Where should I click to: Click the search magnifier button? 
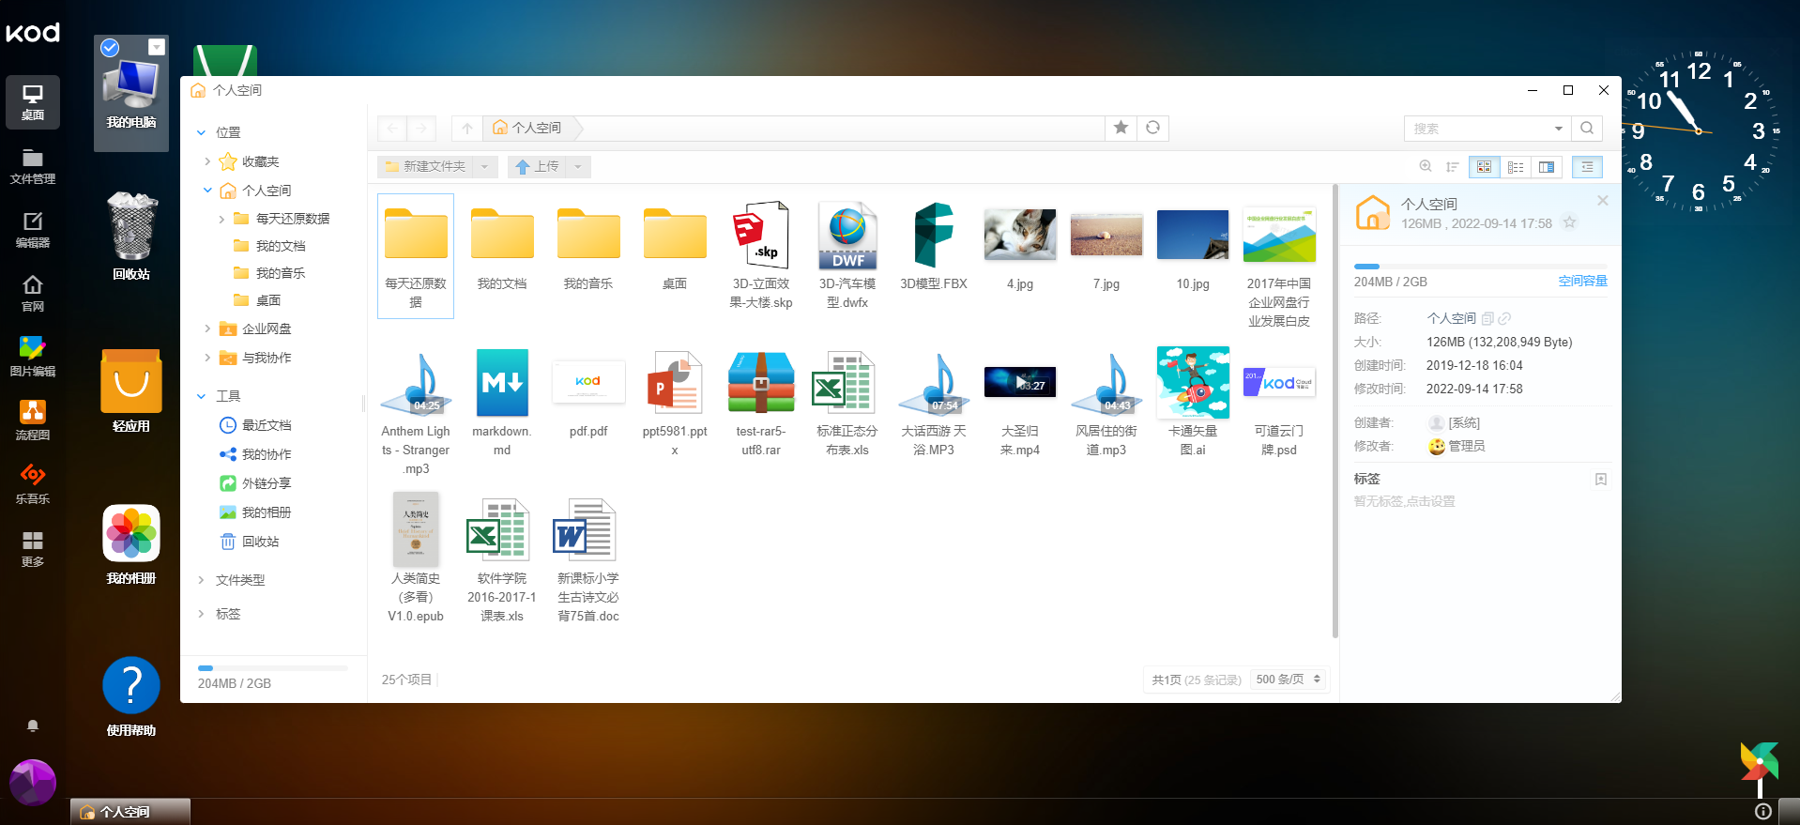(1587, 129)
